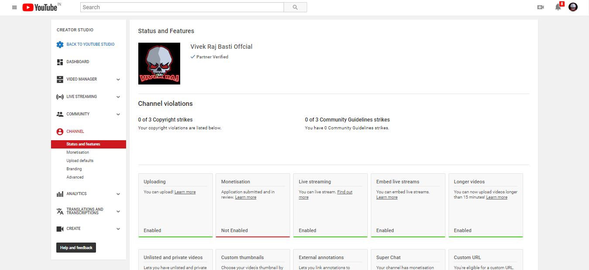Go to YouTube home via logo
This screenshot has width=589, height=270.
40,7
